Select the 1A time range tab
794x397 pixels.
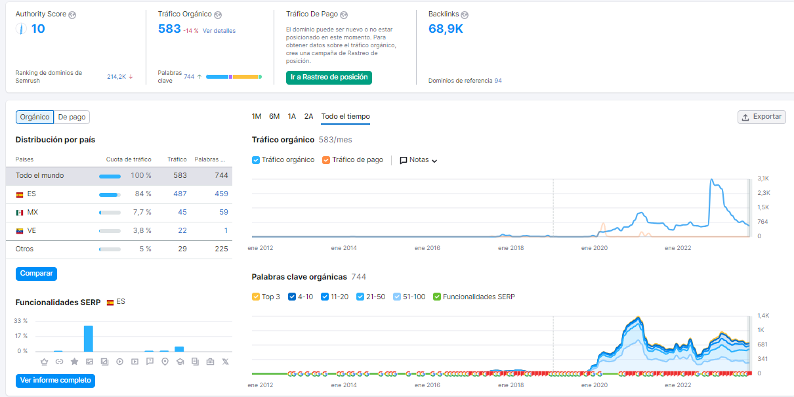tap(292, 116)
